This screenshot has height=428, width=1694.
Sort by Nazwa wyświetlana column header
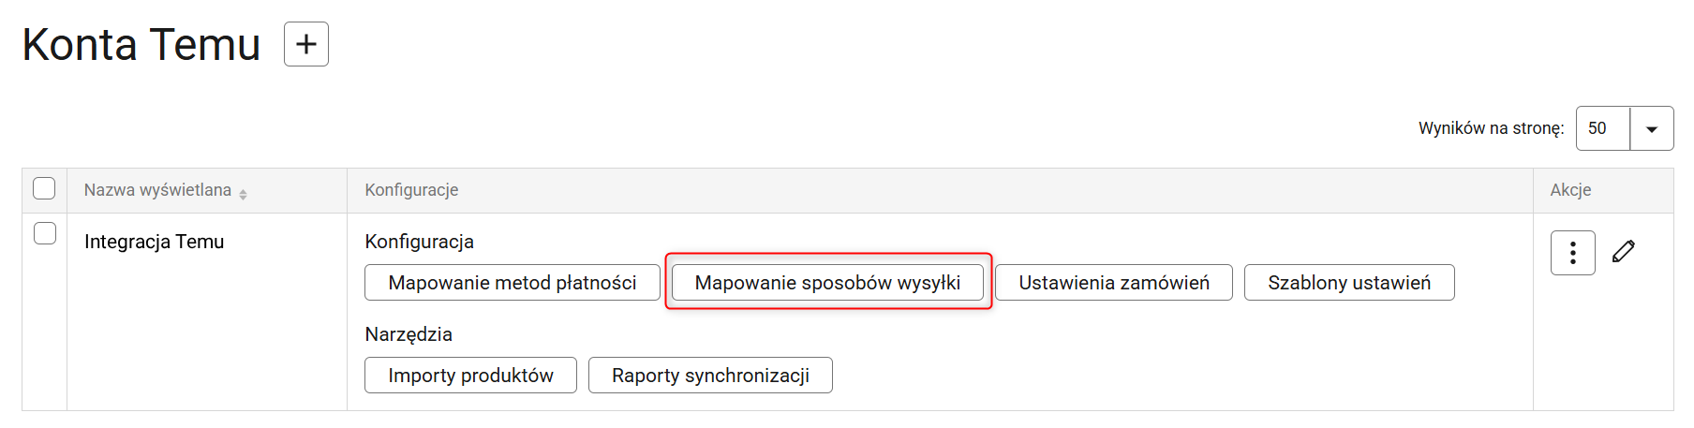point(157,190)
